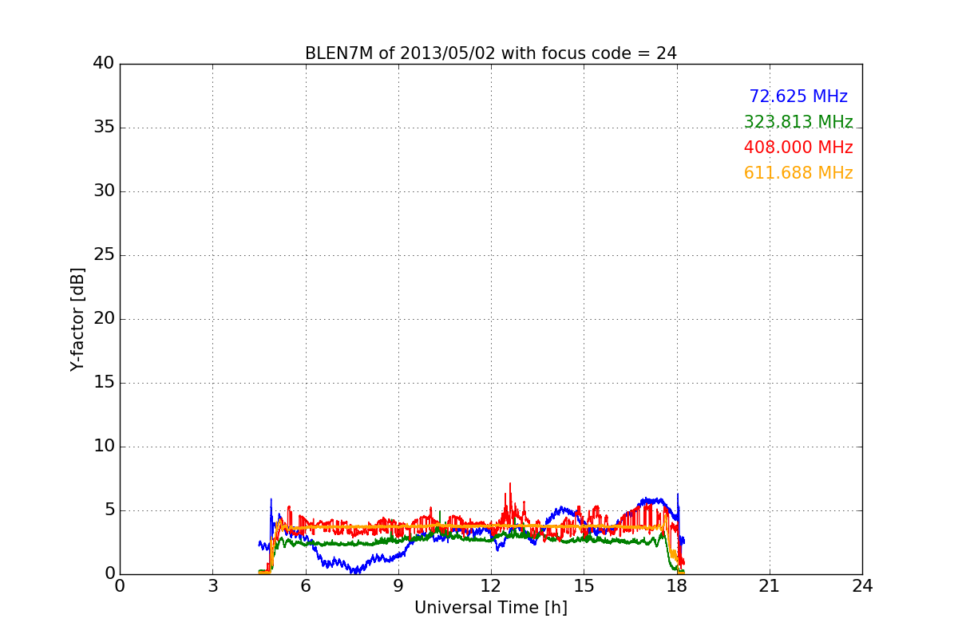Click the y-axis tick label '5'
The width and height of the screenshot is (958, 638).
[109, 510]
